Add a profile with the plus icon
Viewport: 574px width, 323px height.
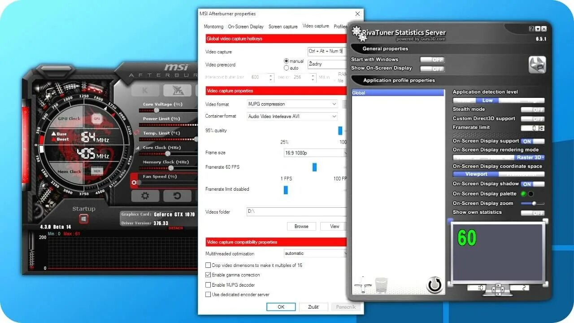click(x=363, y=285)
